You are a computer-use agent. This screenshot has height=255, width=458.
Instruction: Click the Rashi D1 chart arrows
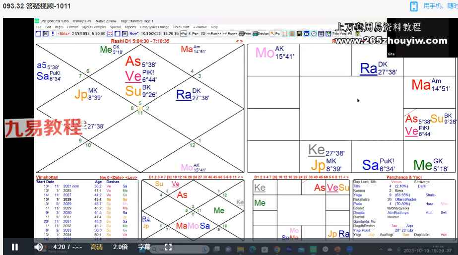pos(239,41)
